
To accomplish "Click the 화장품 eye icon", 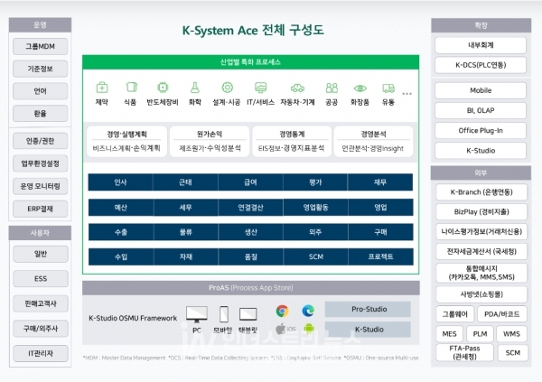I will click(360, 89).
